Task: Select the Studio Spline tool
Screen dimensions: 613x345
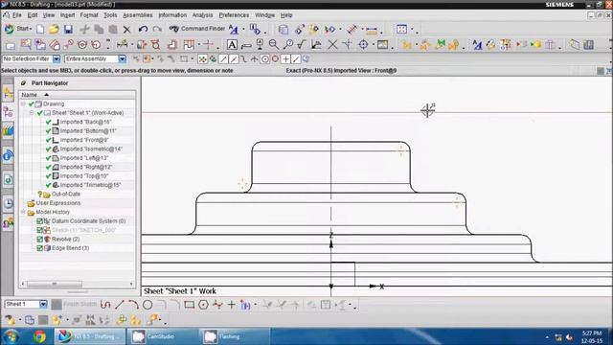Action: coord(217,305)
